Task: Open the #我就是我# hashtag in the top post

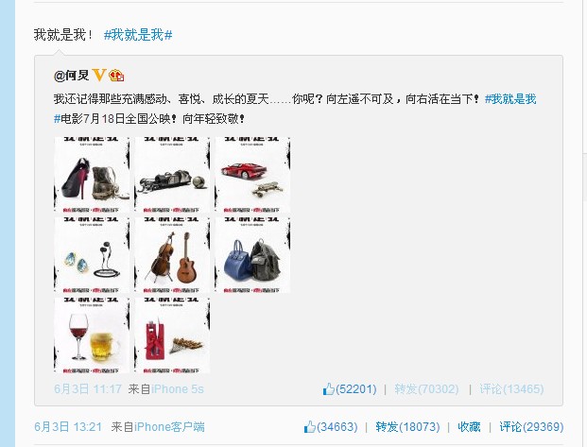Action: coord(138,35)
